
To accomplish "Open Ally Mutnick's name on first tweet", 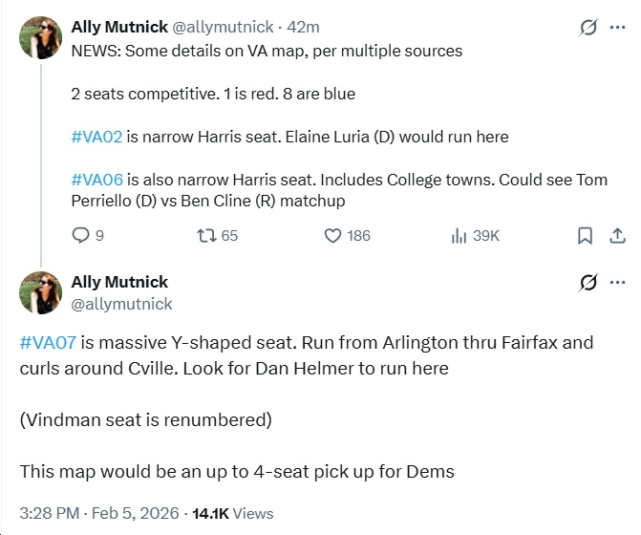I will [119, 27].
